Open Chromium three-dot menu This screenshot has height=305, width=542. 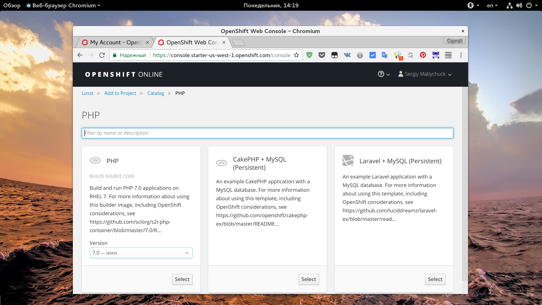click(x=461, y=55)
